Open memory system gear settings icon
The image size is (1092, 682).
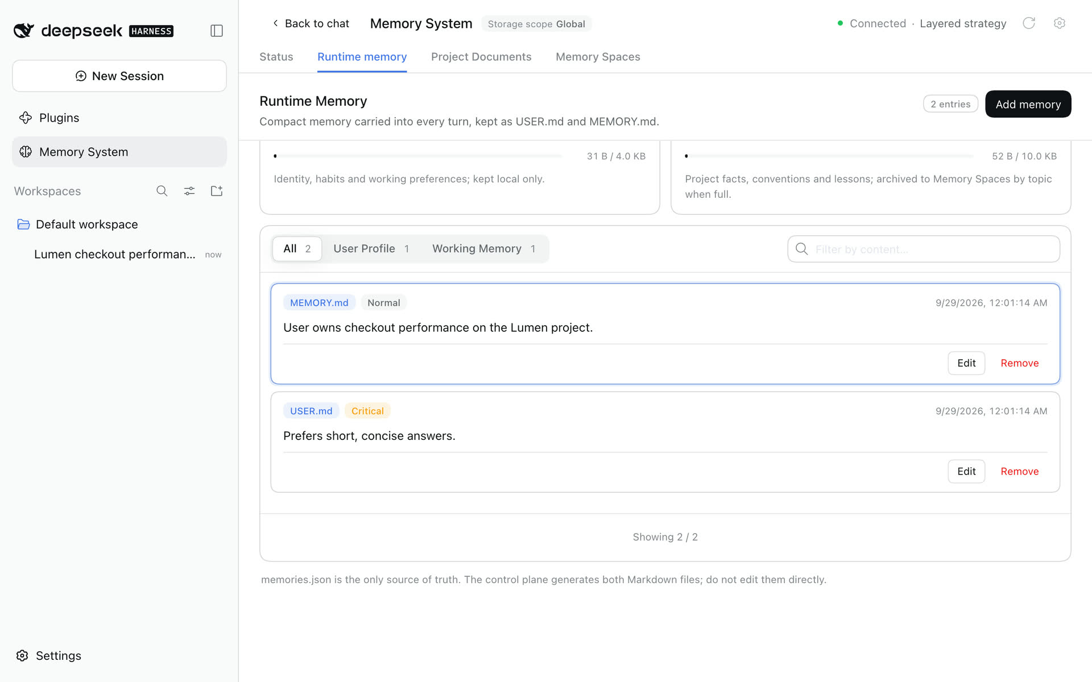pos(1059,23)
